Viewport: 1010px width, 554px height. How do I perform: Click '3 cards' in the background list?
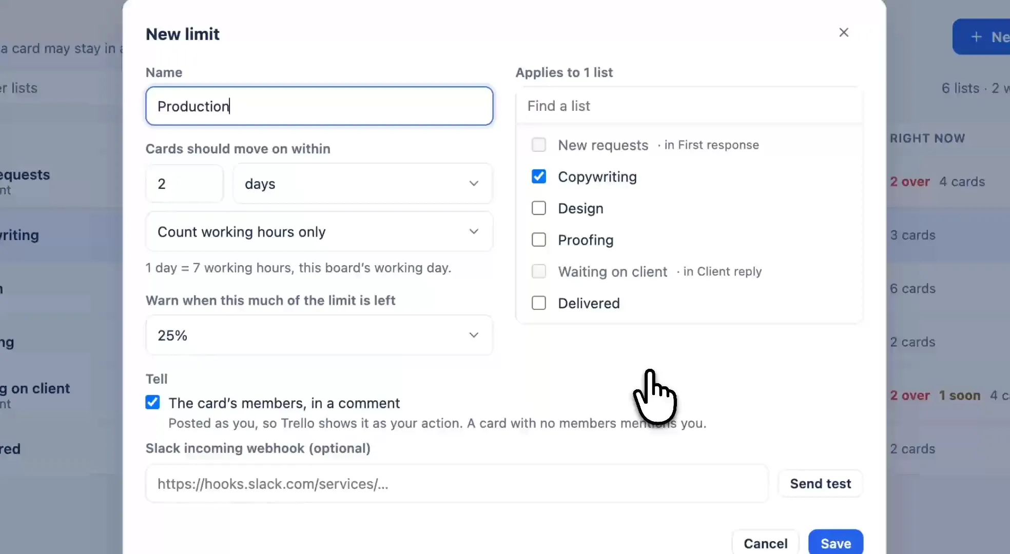pyautogui.click(x=912, y=235)
